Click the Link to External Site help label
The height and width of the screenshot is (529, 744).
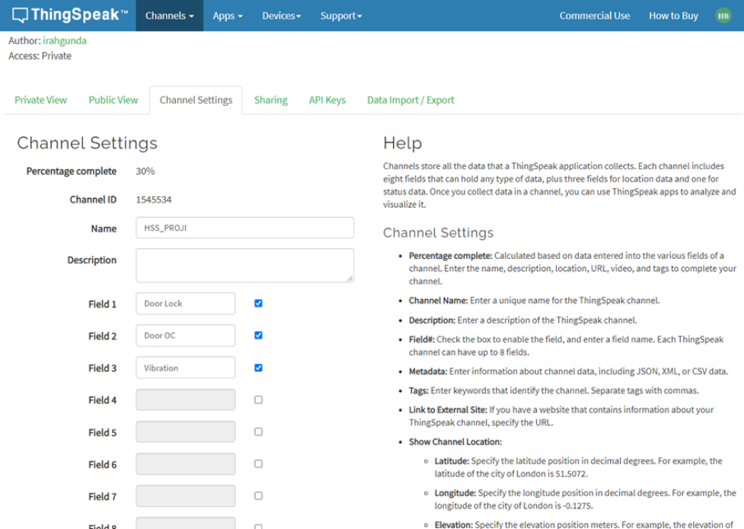coord(448,409)
